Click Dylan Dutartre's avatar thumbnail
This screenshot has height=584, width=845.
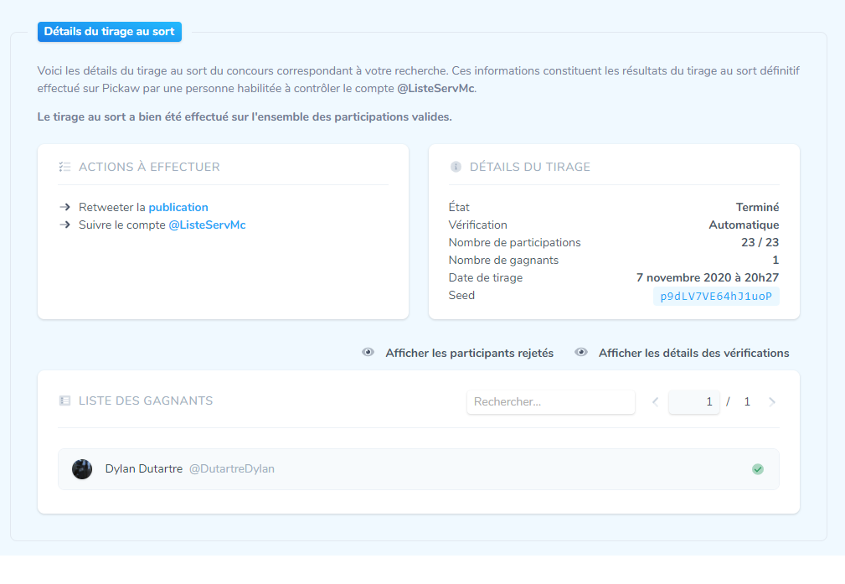82,469
